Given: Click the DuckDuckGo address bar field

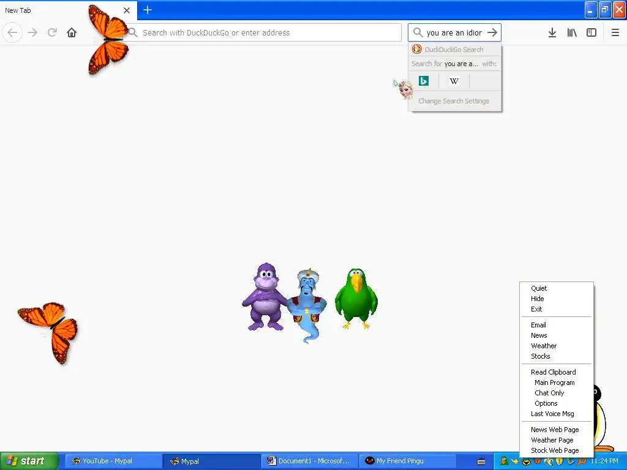Looking at the screenshot, I should (x=264, y=33).
